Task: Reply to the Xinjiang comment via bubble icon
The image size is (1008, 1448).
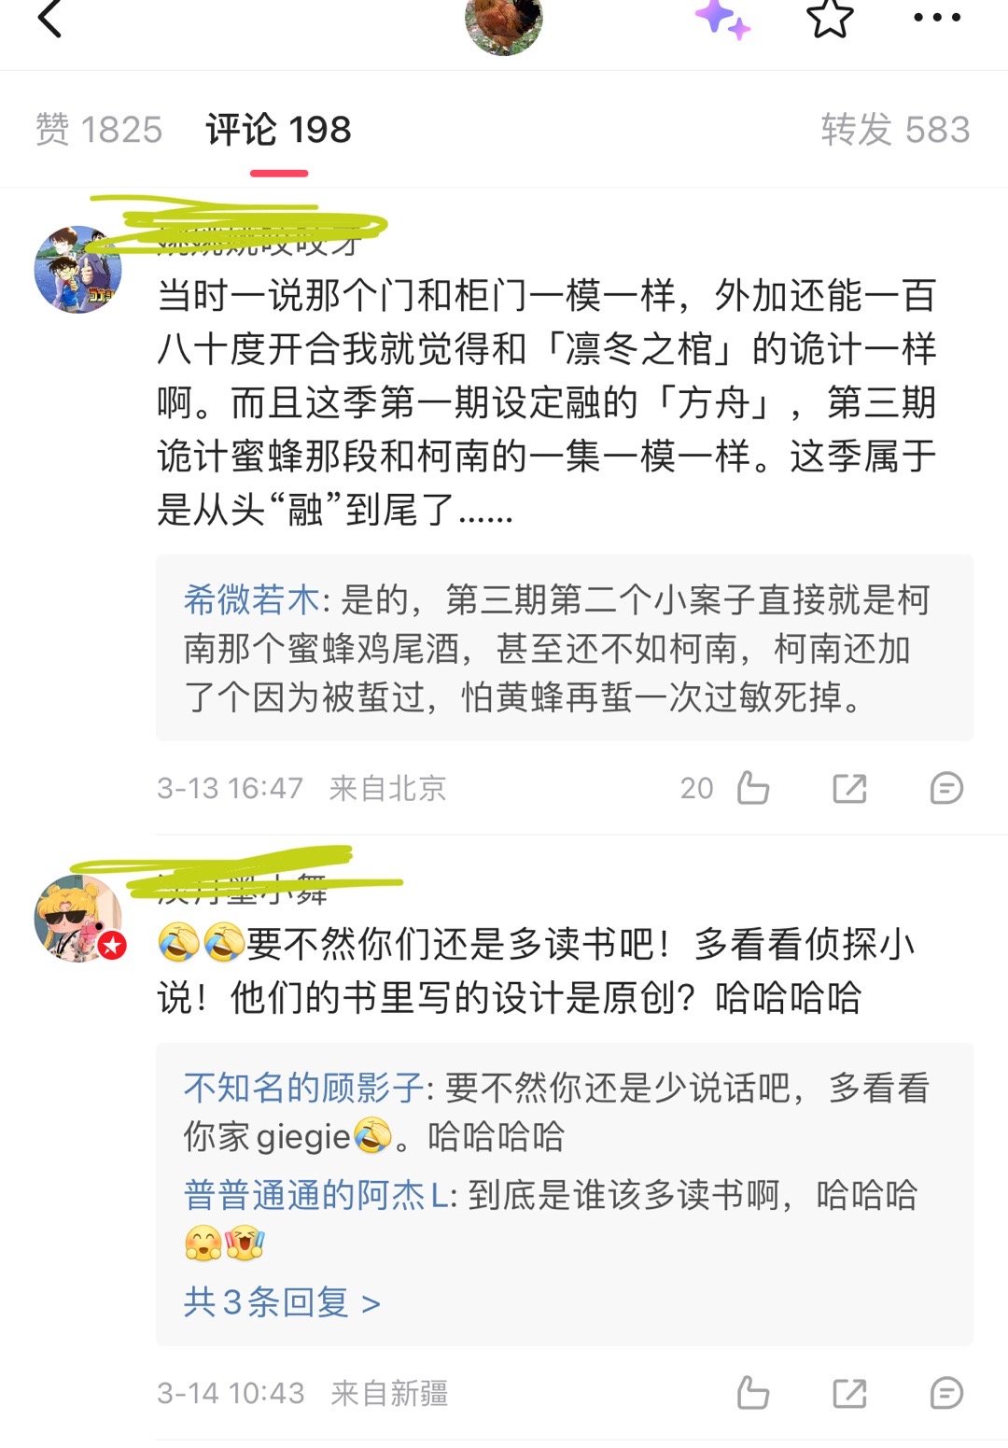Action: click(x=946, y=1393)
